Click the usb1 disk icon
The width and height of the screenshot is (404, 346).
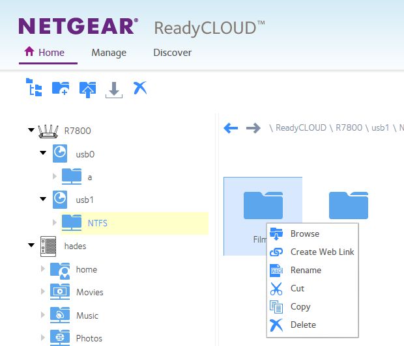click(60, 200)
